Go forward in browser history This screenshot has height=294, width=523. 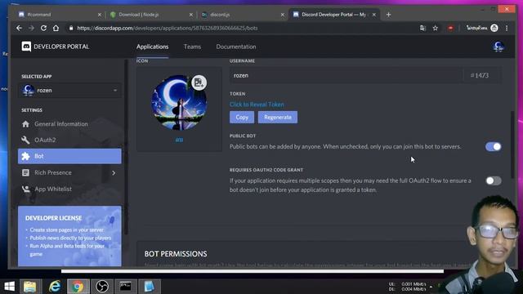tap(31, 29)
